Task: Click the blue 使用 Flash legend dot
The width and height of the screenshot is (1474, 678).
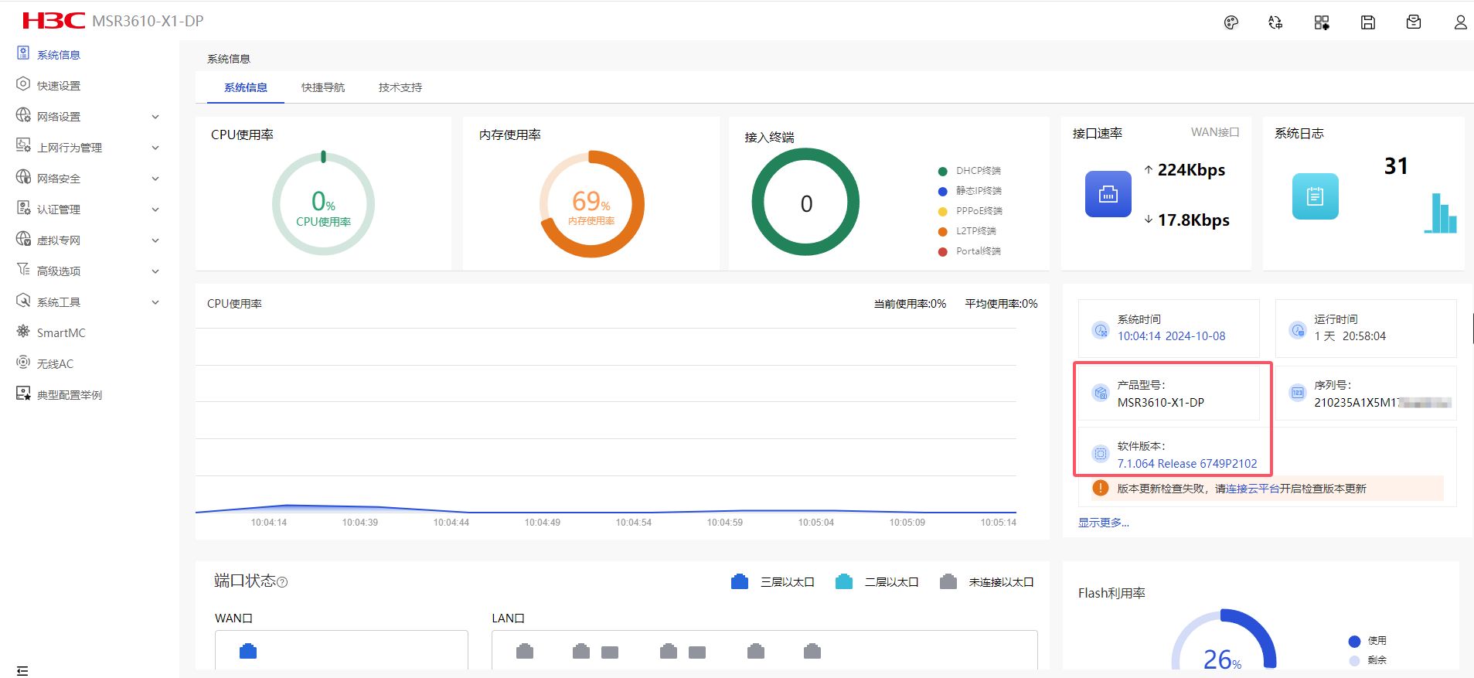Action: (x=1354, y=641)
